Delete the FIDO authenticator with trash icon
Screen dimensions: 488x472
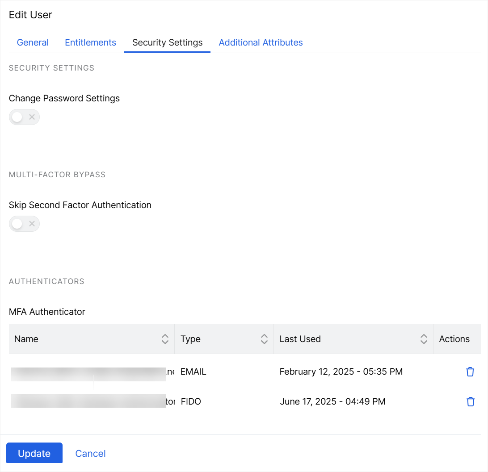click(x=470, y=401)
